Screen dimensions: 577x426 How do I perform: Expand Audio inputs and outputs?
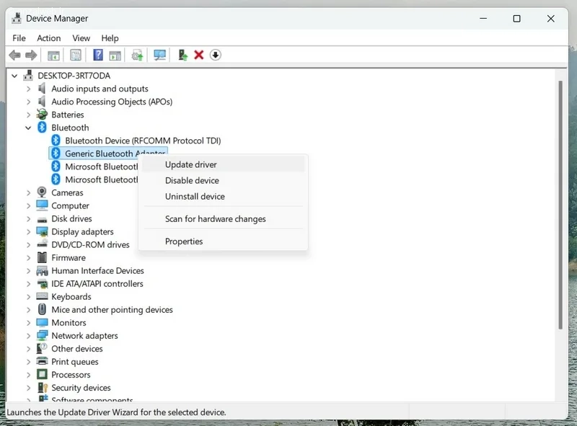(x=28, y=89)
